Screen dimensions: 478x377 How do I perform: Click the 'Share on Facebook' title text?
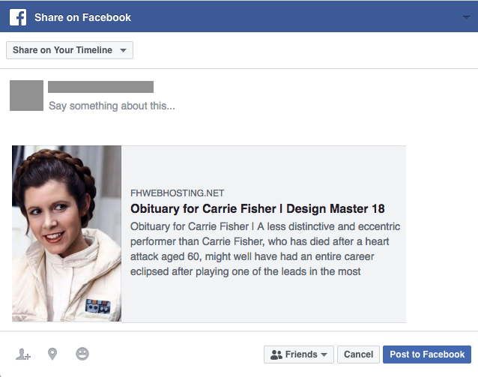click(82, 17)
